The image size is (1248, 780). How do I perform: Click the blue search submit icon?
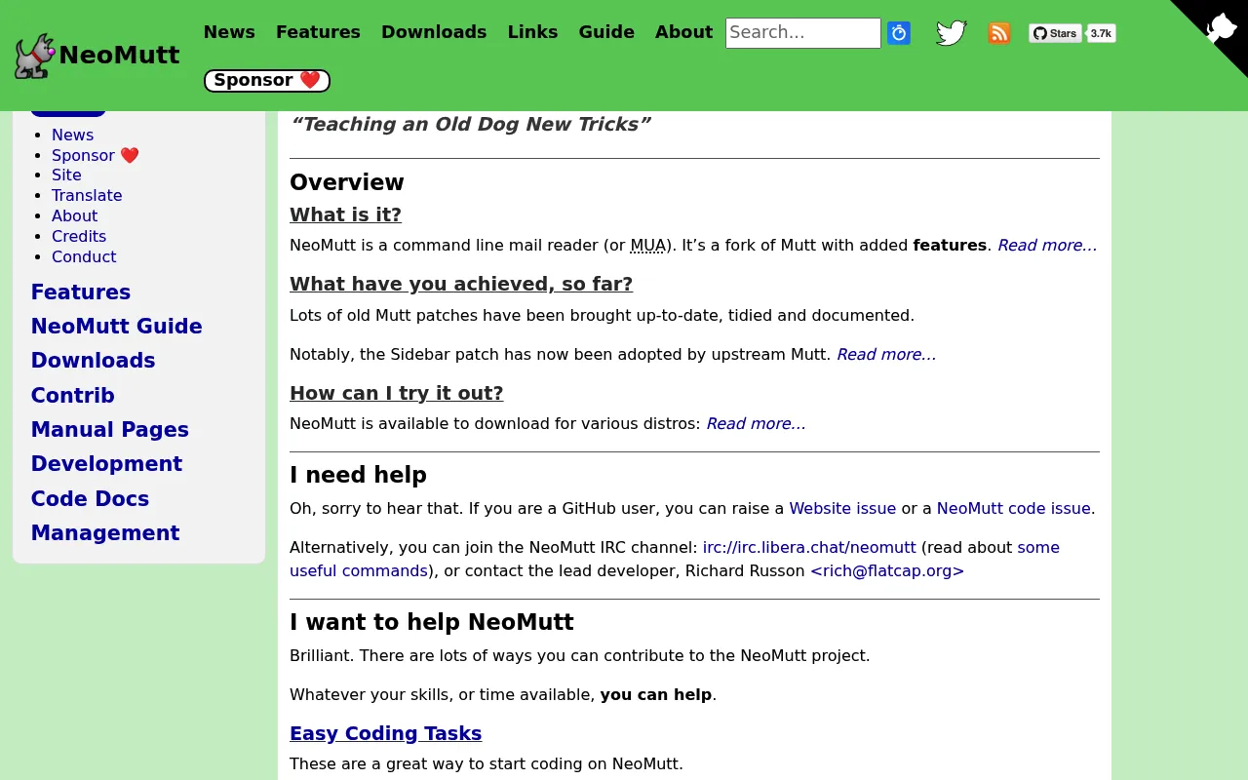point(899,33)
